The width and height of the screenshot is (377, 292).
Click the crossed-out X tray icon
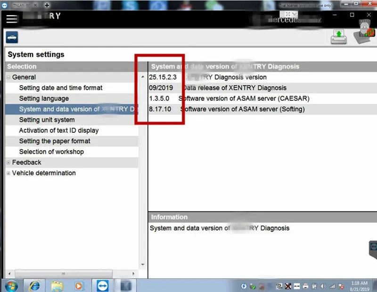pyautogui.click(x=288, y=286)
